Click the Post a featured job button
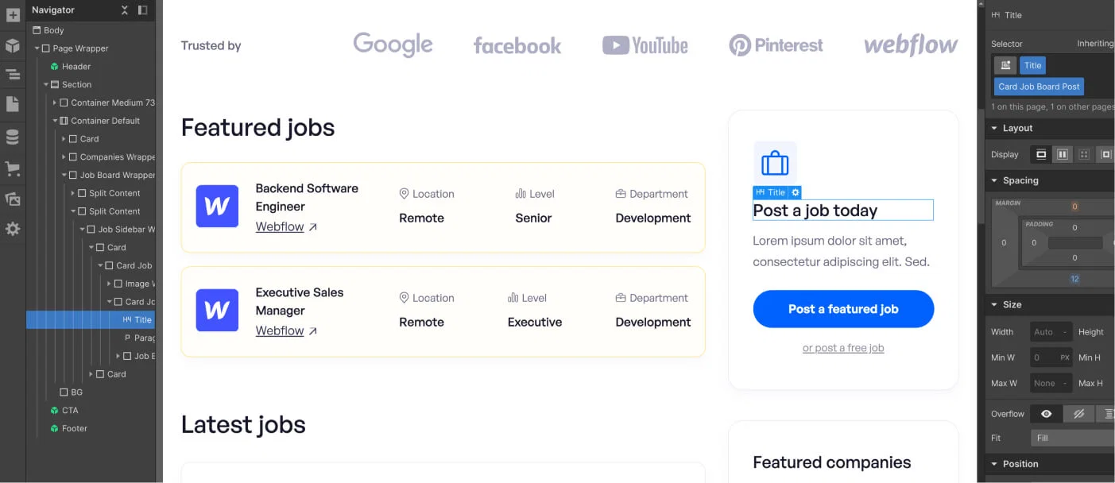 842,309
